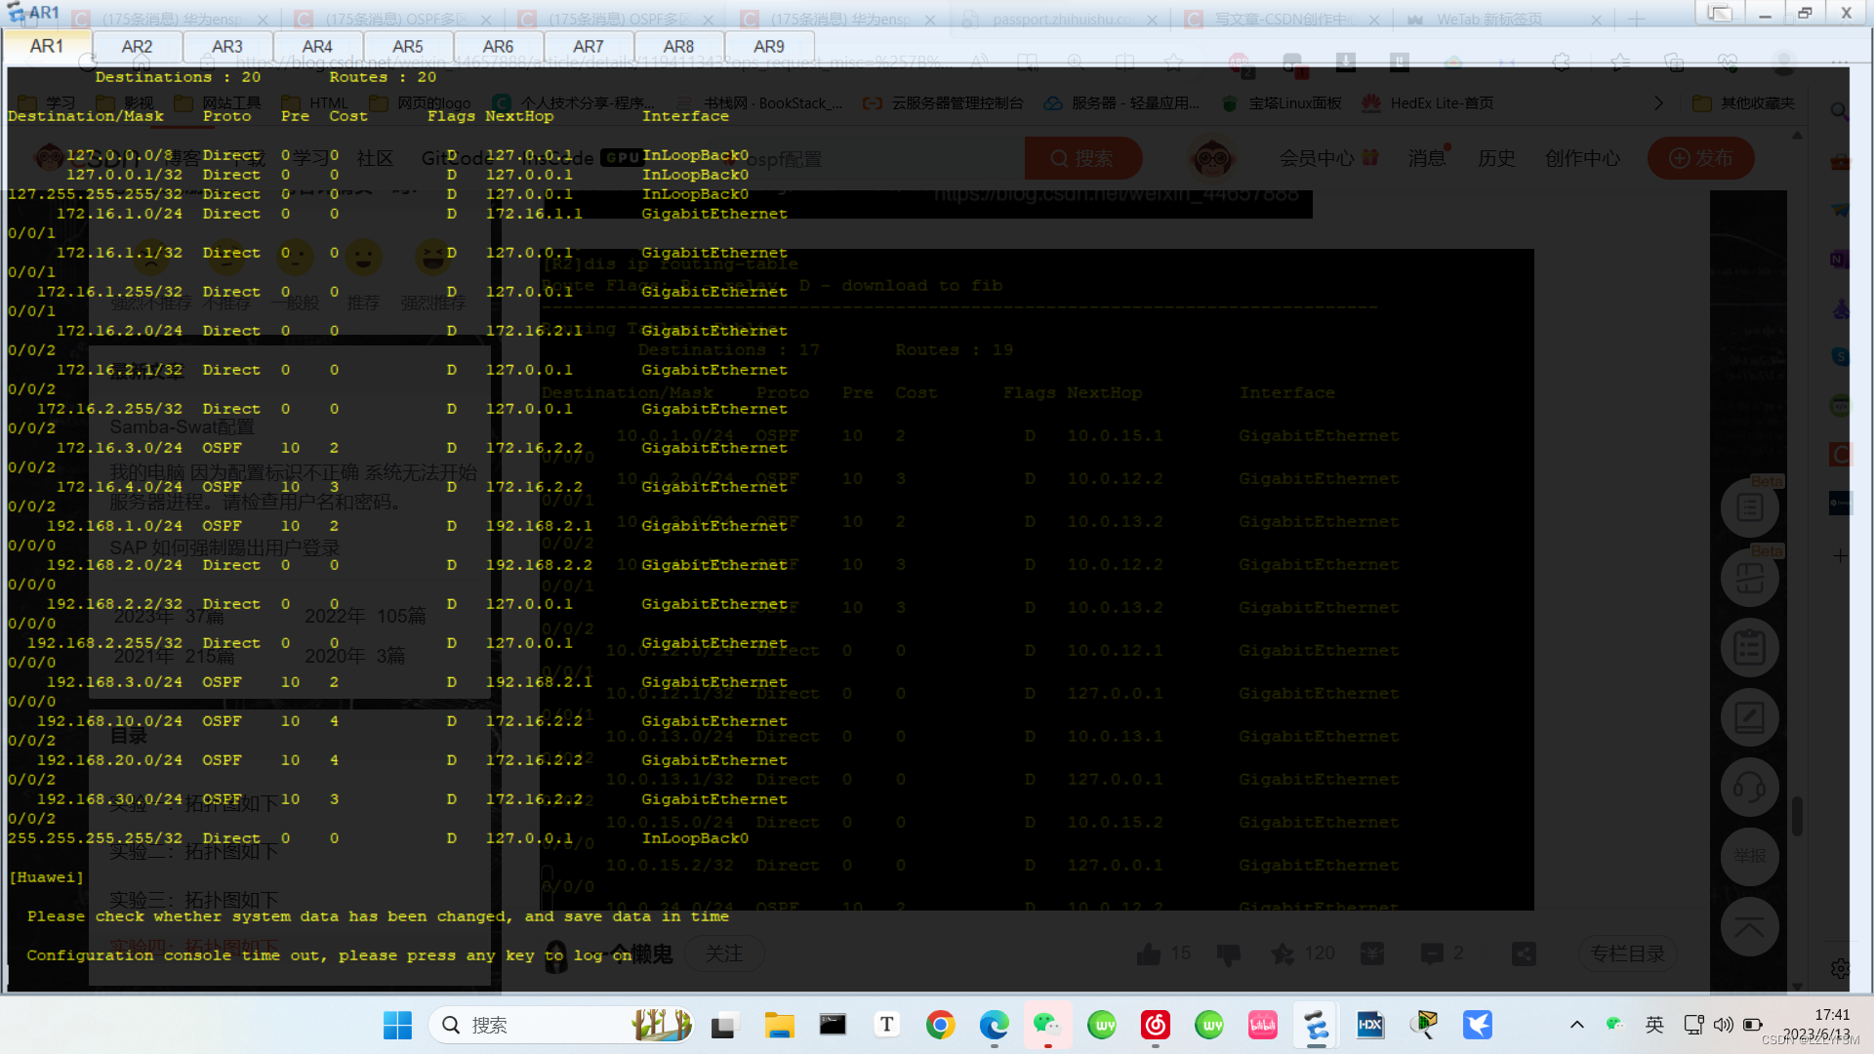1874x1054 pixels.
Task: Select the CSDN search magnifier icon
Action: point(1059,158)
